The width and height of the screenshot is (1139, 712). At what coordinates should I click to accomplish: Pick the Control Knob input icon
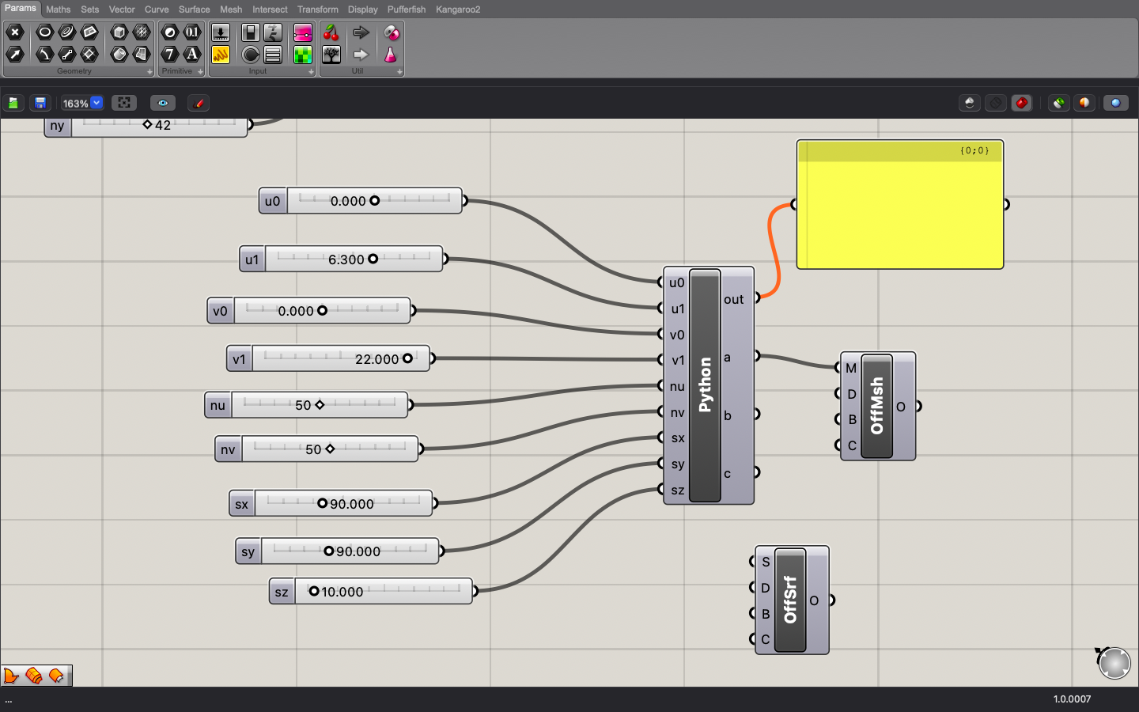tap(251, 55)
